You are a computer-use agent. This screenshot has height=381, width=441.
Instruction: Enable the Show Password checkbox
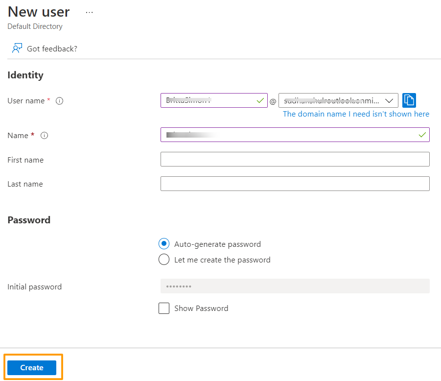click(x=164, y=309)
